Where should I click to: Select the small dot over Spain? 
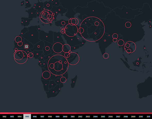click(26, 21)
